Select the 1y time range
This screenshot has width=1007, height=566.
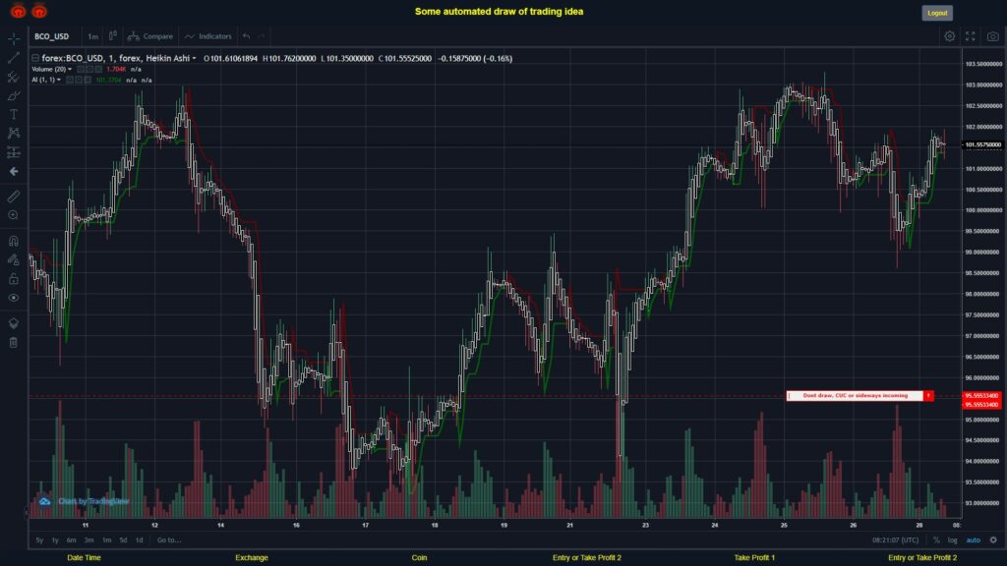[x=55, y=540]
